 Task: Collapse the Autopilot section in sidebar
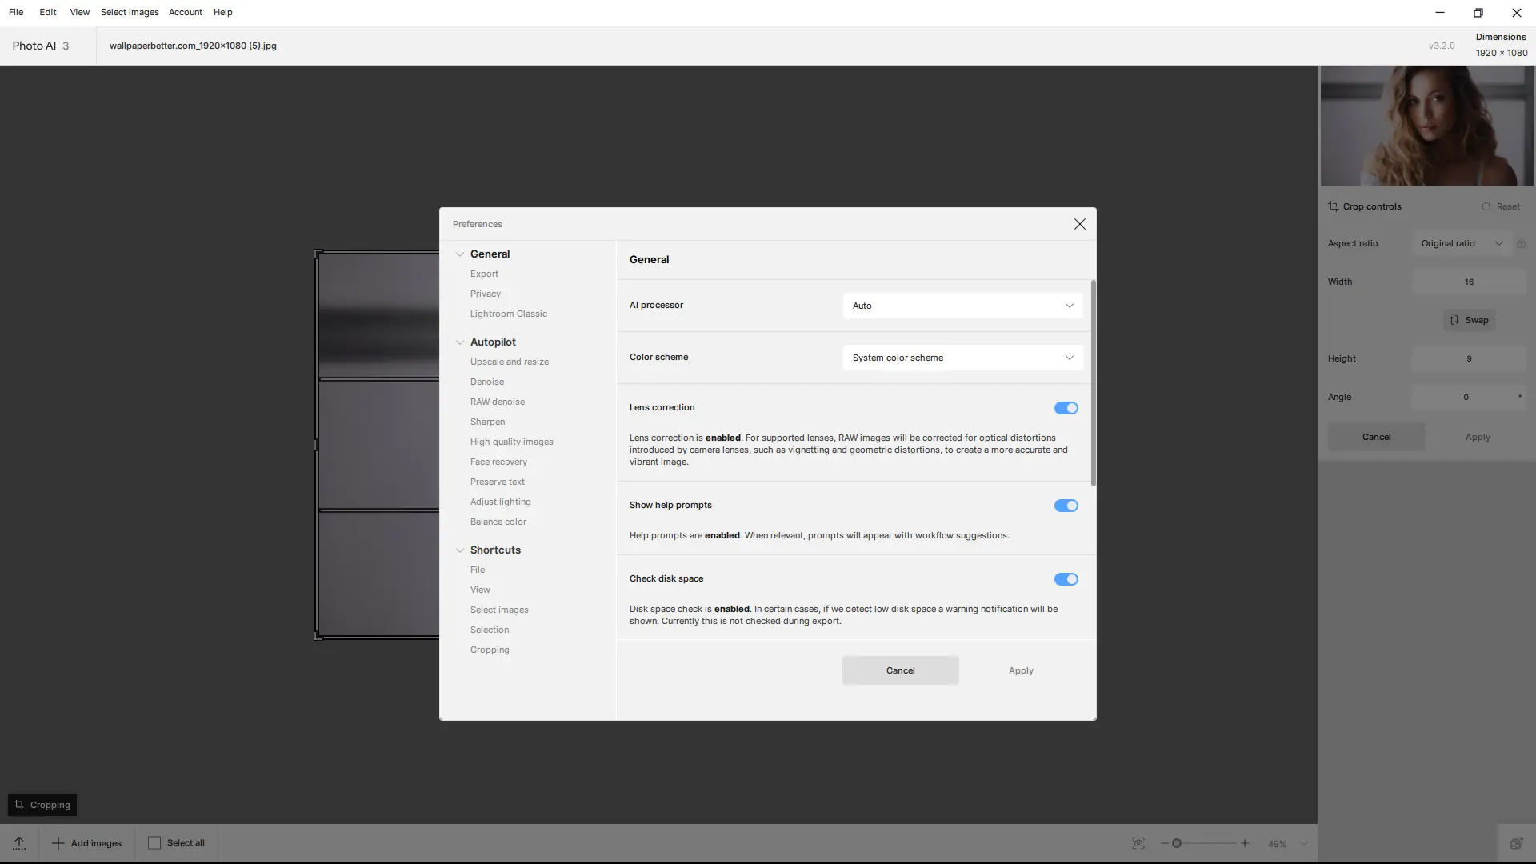point(460,342)
